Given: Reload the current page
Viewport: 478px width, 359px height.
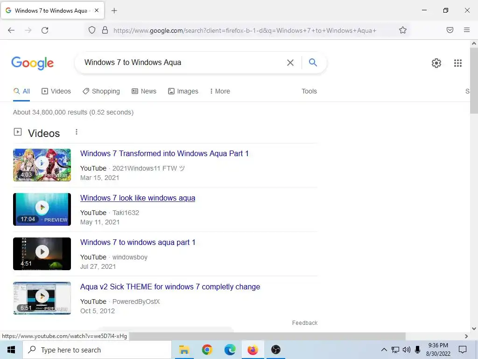Looking at the screenshot, I should [x=45, y=30].
